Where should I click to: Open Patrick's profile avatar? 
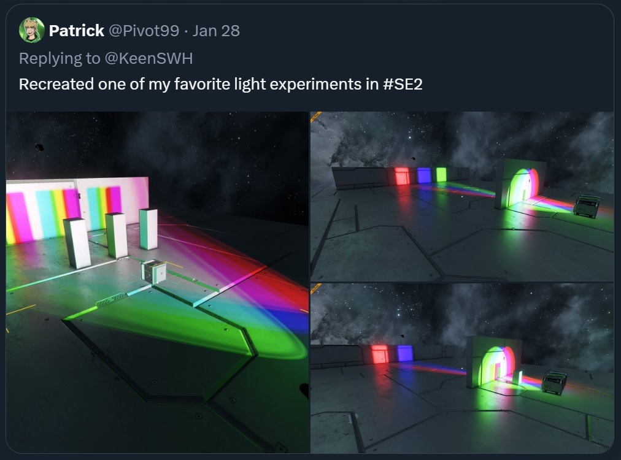coord(32,30)
